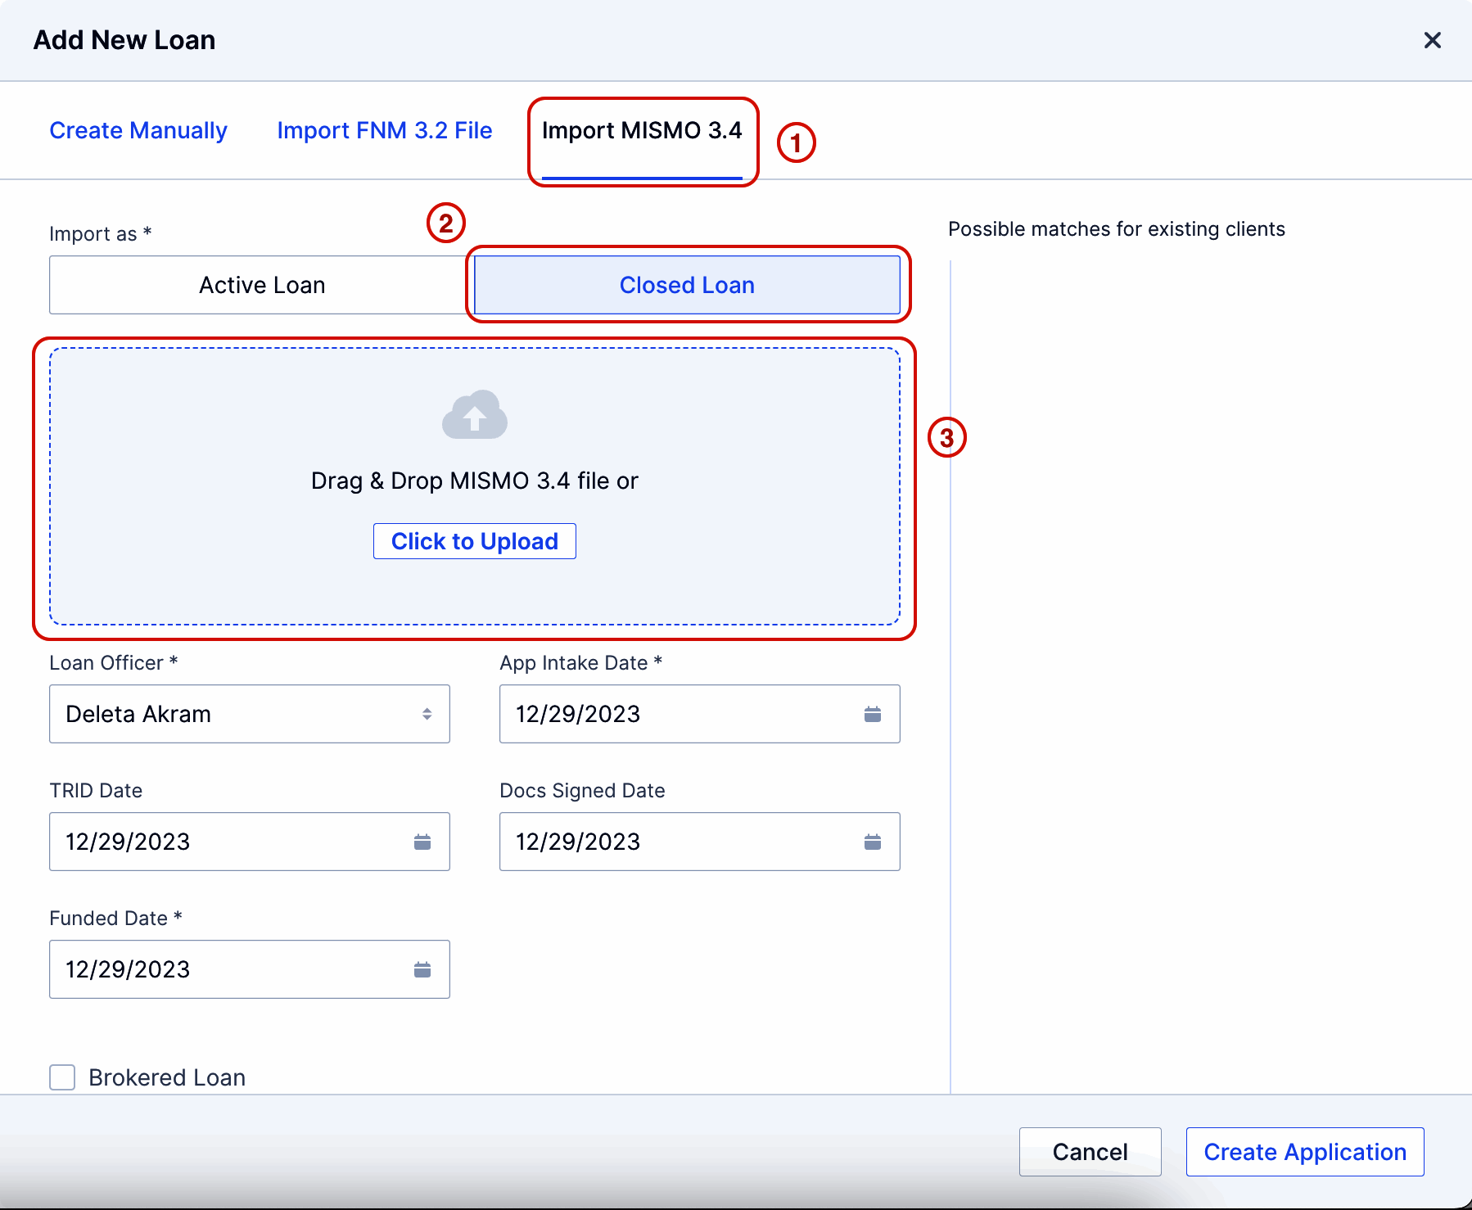Open the Import MISMO 3.4 tab
Image resolution: width=1472 pixels, height=1210 pixels.
(643, 130)
